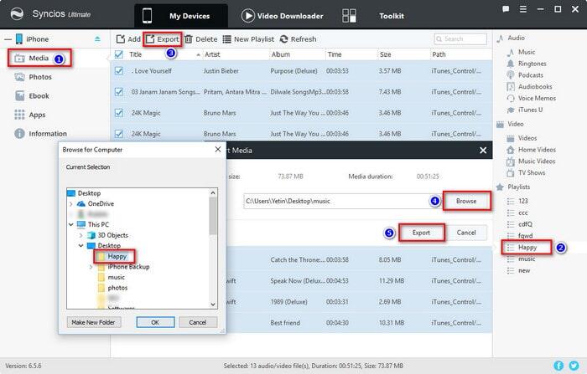This screenshot has height=374, width=587.
Task: Create a New Playlist
Action: pyautogui.click(x=248, y=39)
